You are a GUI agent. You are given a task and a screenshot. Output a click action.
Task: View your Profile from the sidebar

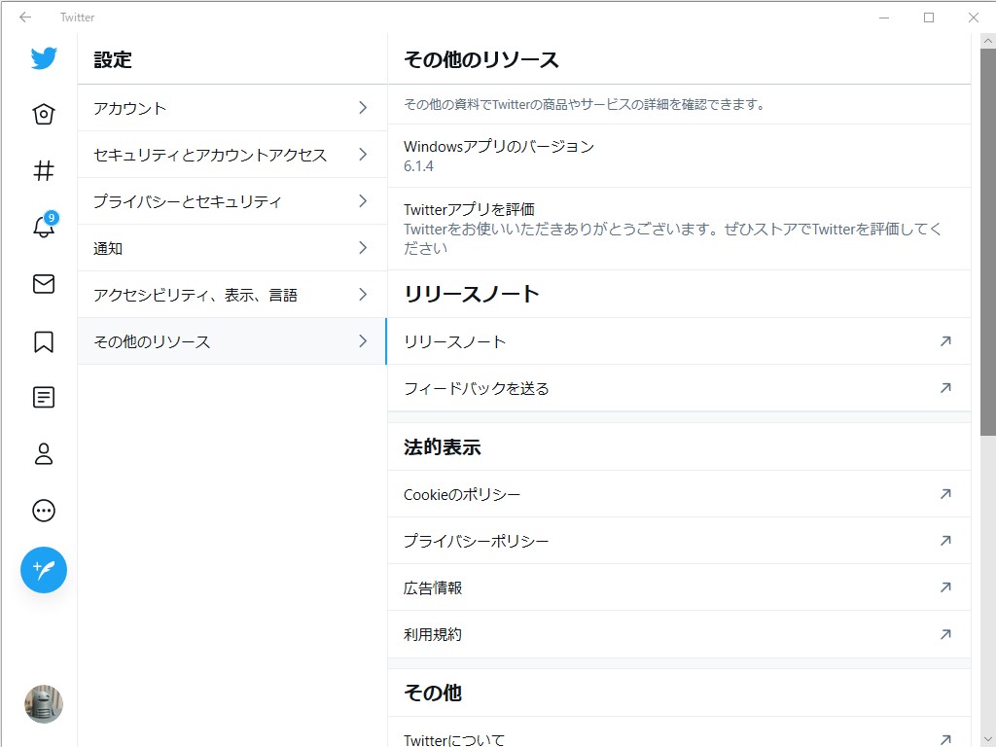click(43, 453)
